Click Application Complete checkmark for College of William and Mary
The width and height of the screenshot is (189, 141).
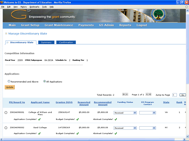point(39,119)
